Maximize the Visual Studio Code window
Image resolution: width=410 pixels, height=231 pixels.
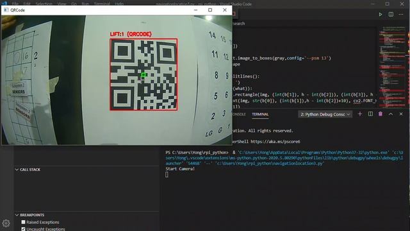point(387,4)
